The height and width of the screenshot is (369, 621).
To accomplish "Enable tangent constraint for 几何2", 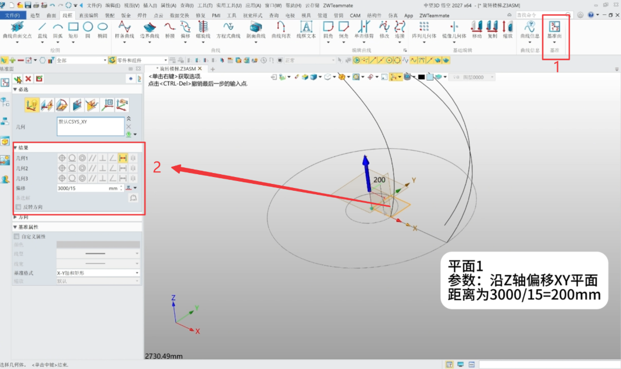I will tap(72, 168).
